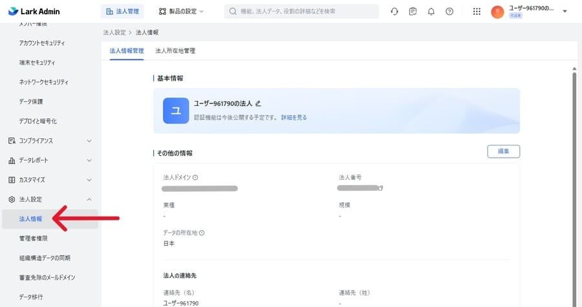The height and width of the screenshot is (307, 582).
Task: Open the headset support icon
Action: click(394, 12)
